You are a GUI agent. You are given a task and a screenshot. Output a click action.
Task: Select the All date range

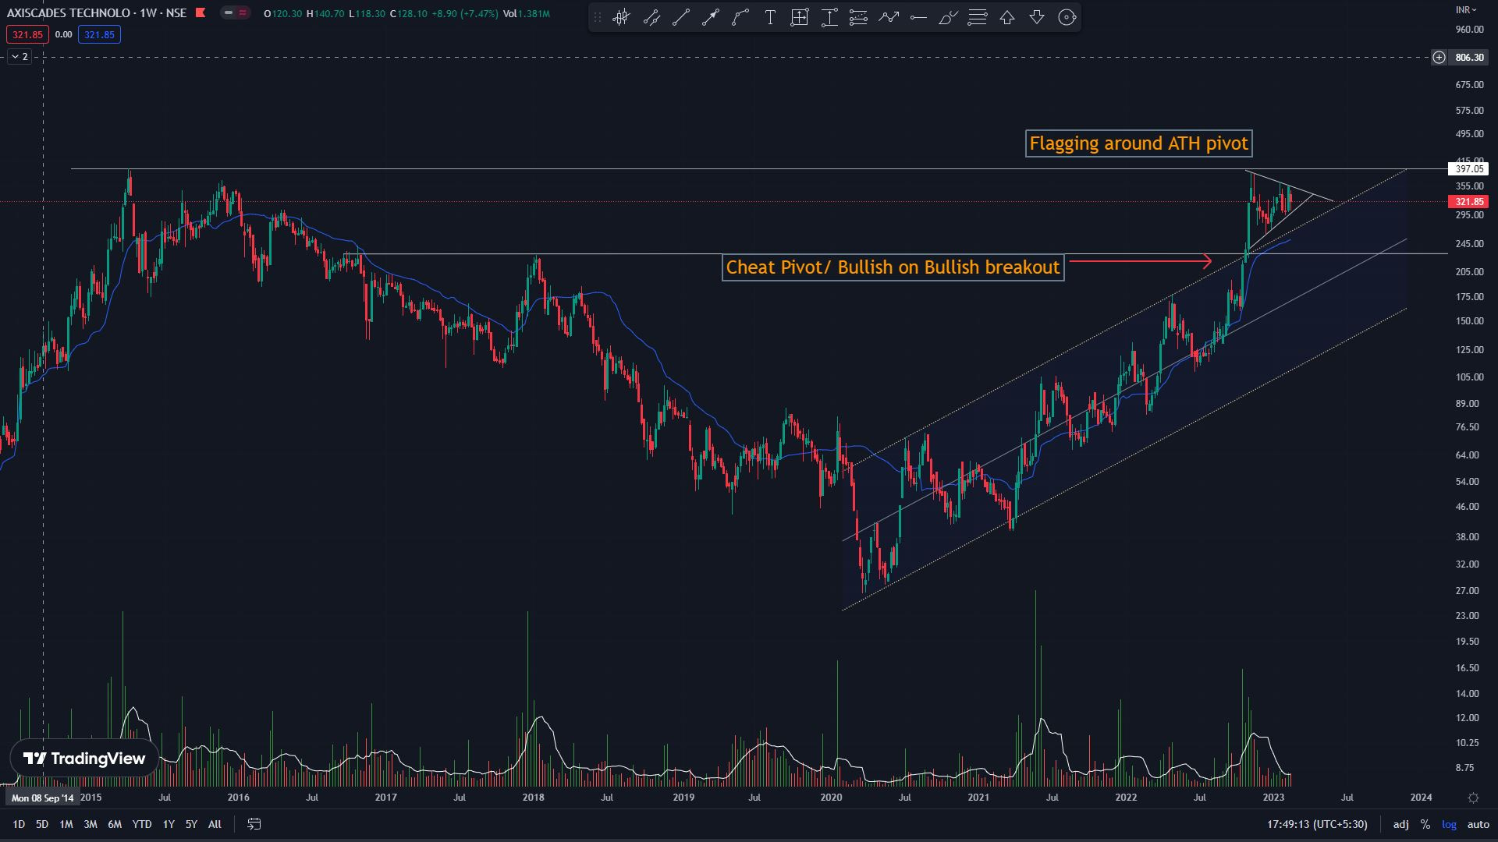(x=215, y=824)
